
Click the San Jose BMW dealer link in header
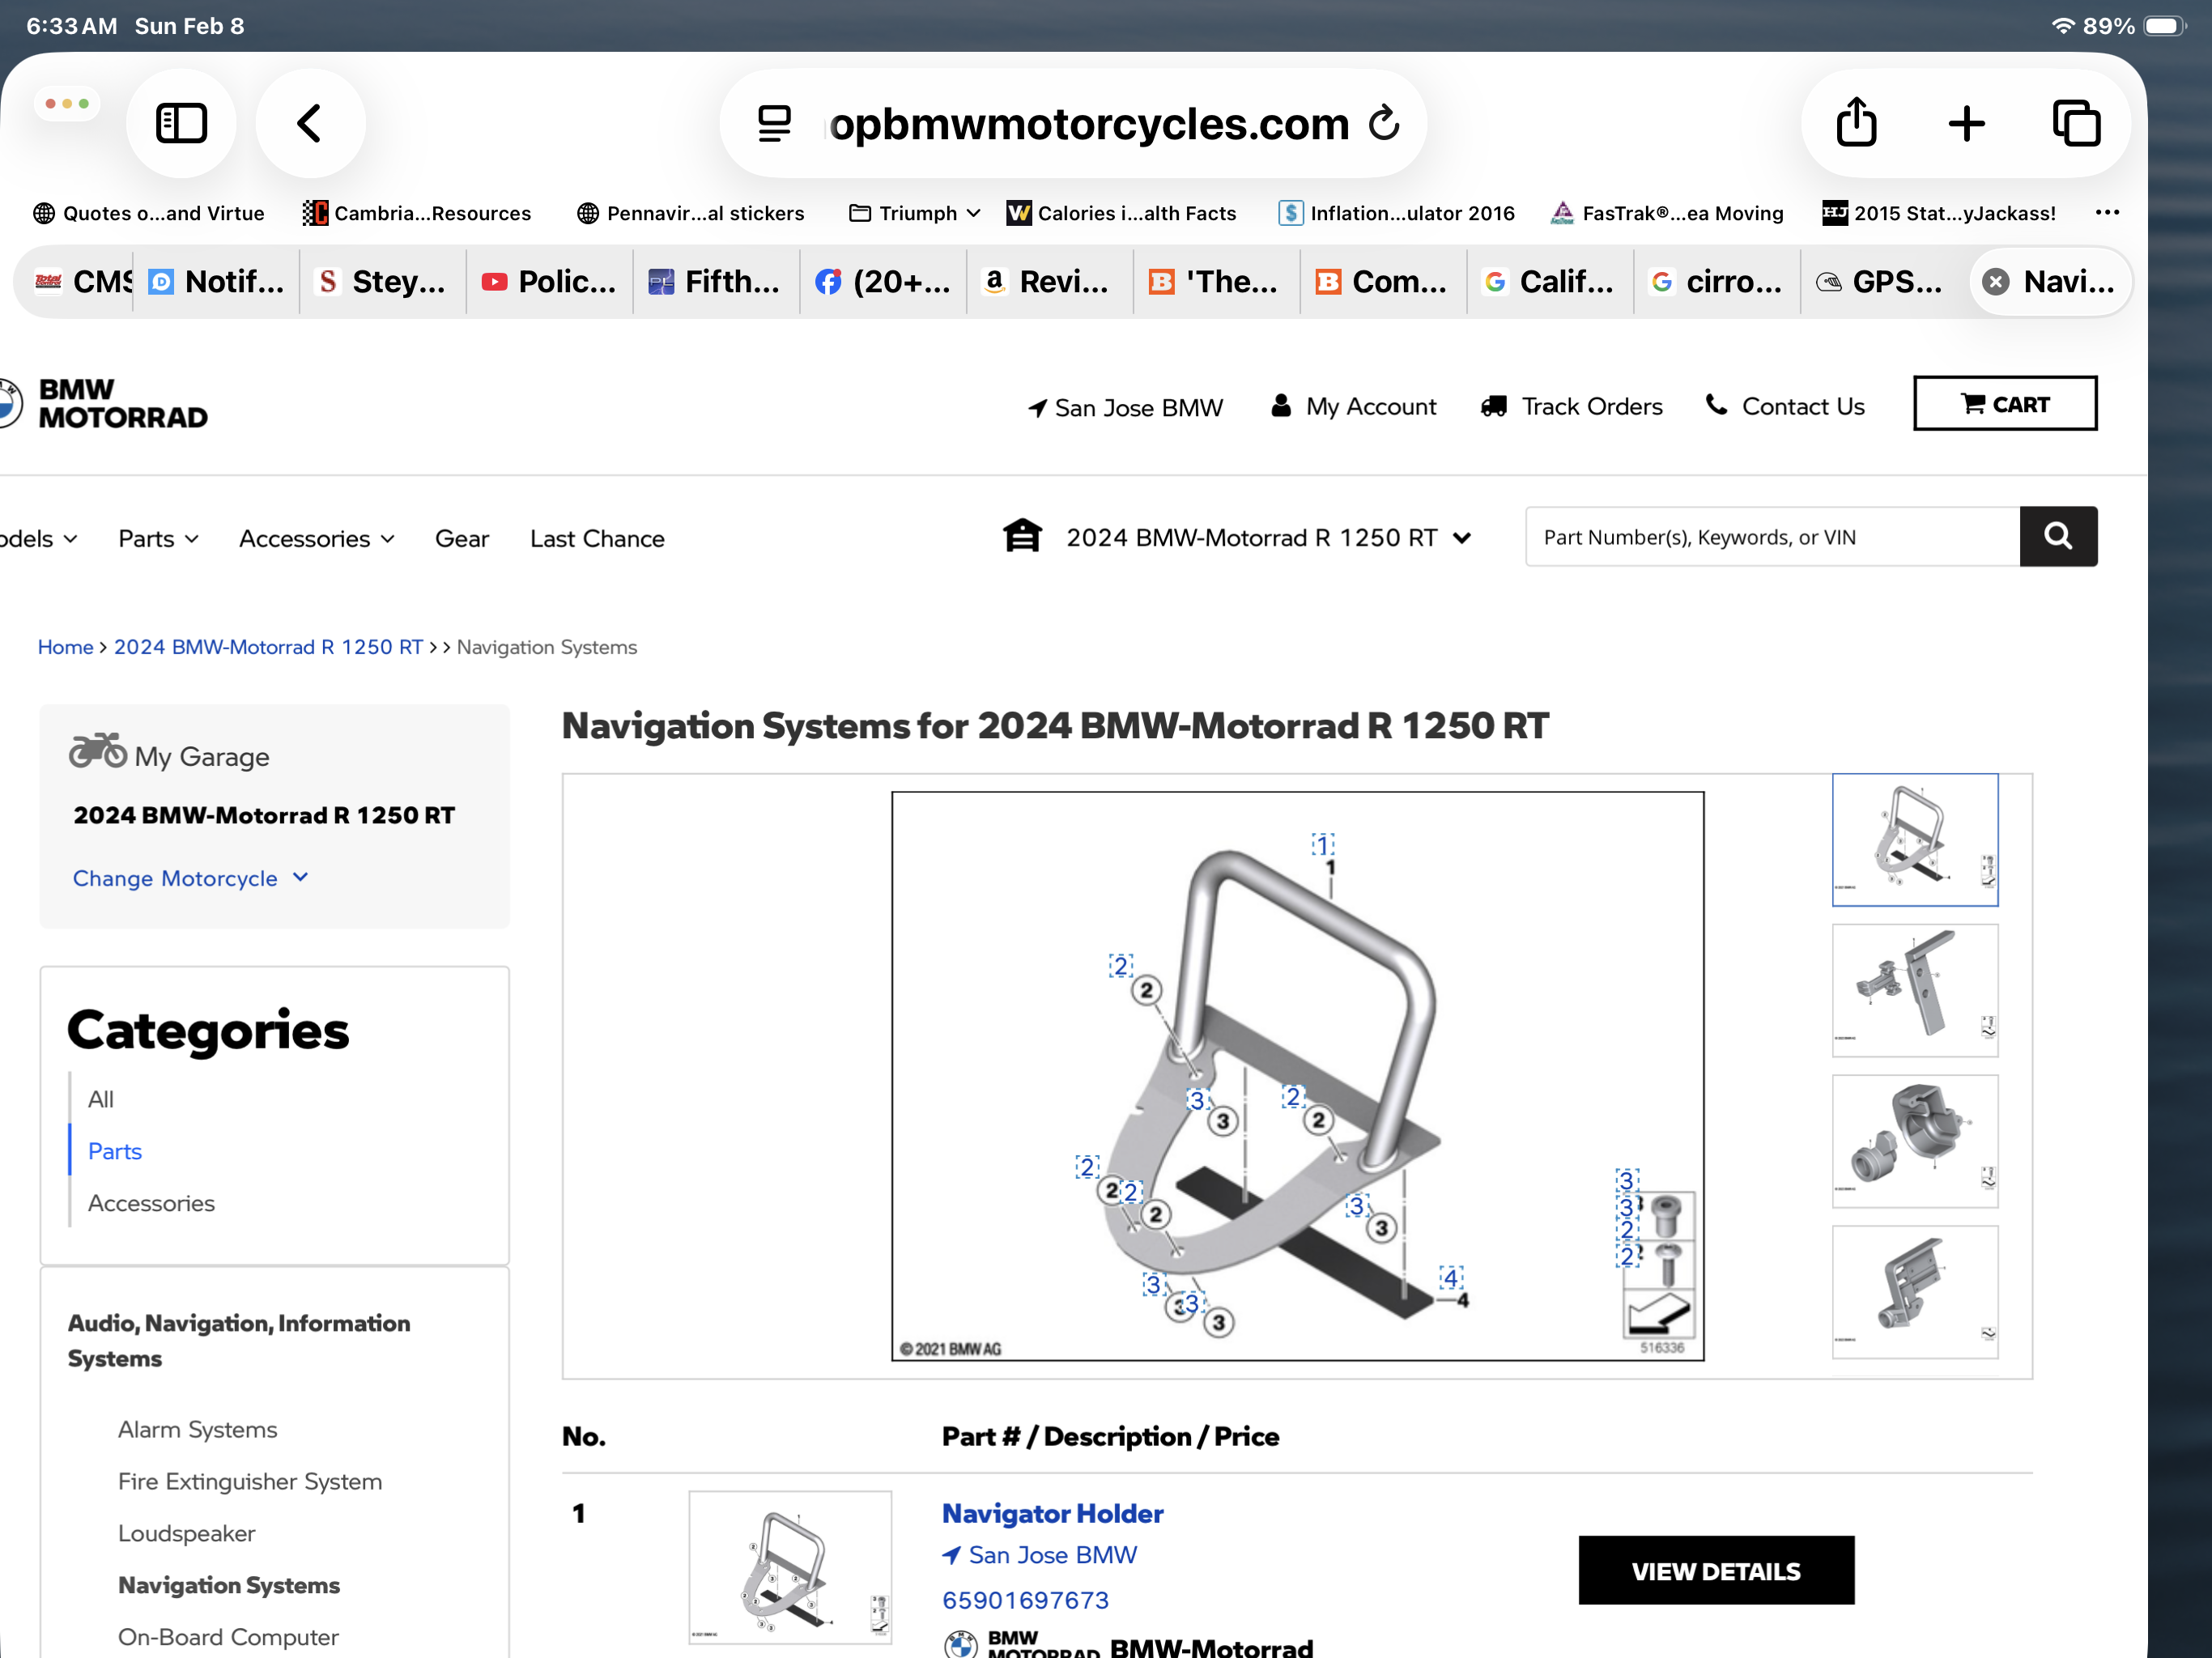pyautogui.click(x=1126, y=407)
